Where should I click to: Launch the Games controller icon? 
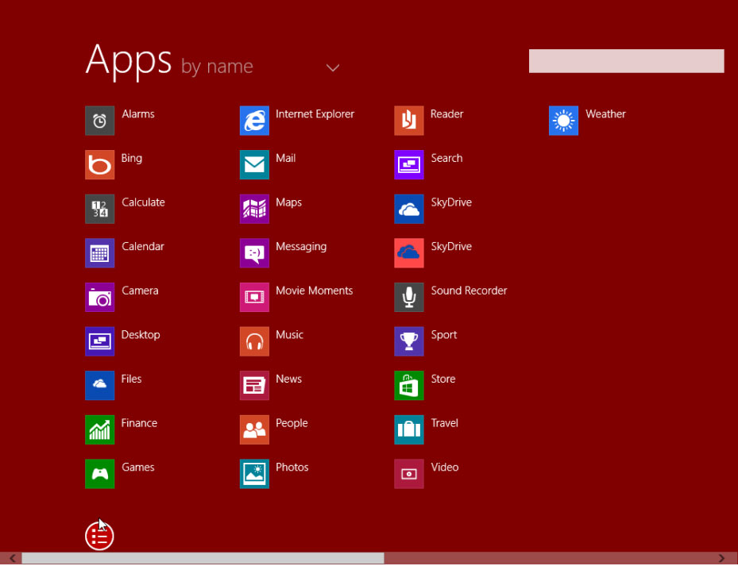pyautogui.click(x=100, y=474)
